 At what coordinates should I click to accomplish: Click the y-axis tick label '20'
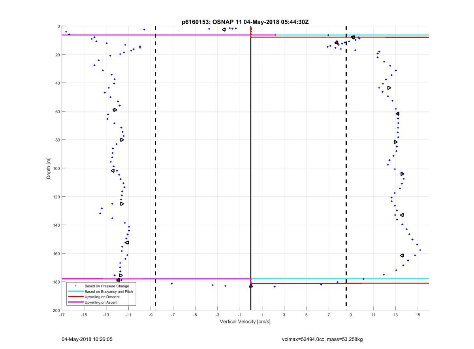[58, 55]
